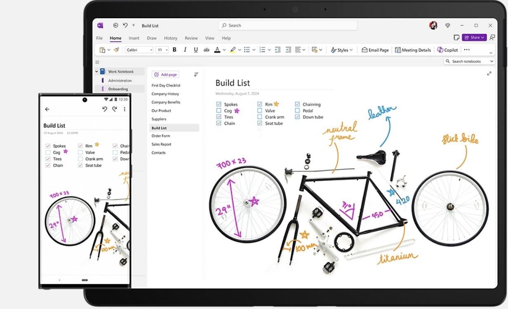Switch to the Review tab
Viewport: 508px width, 309px height.
click(191, 38)
